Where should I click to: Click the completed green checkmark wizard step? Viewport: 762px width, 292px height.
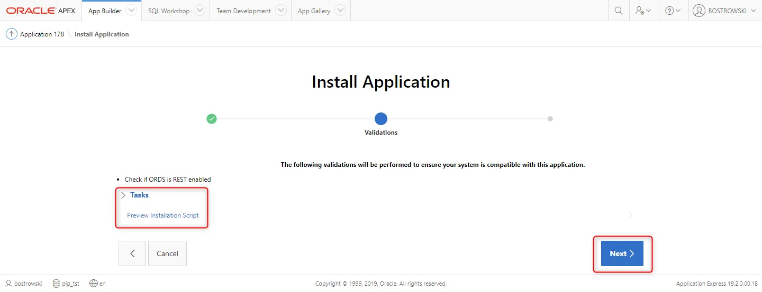(212, 119)
